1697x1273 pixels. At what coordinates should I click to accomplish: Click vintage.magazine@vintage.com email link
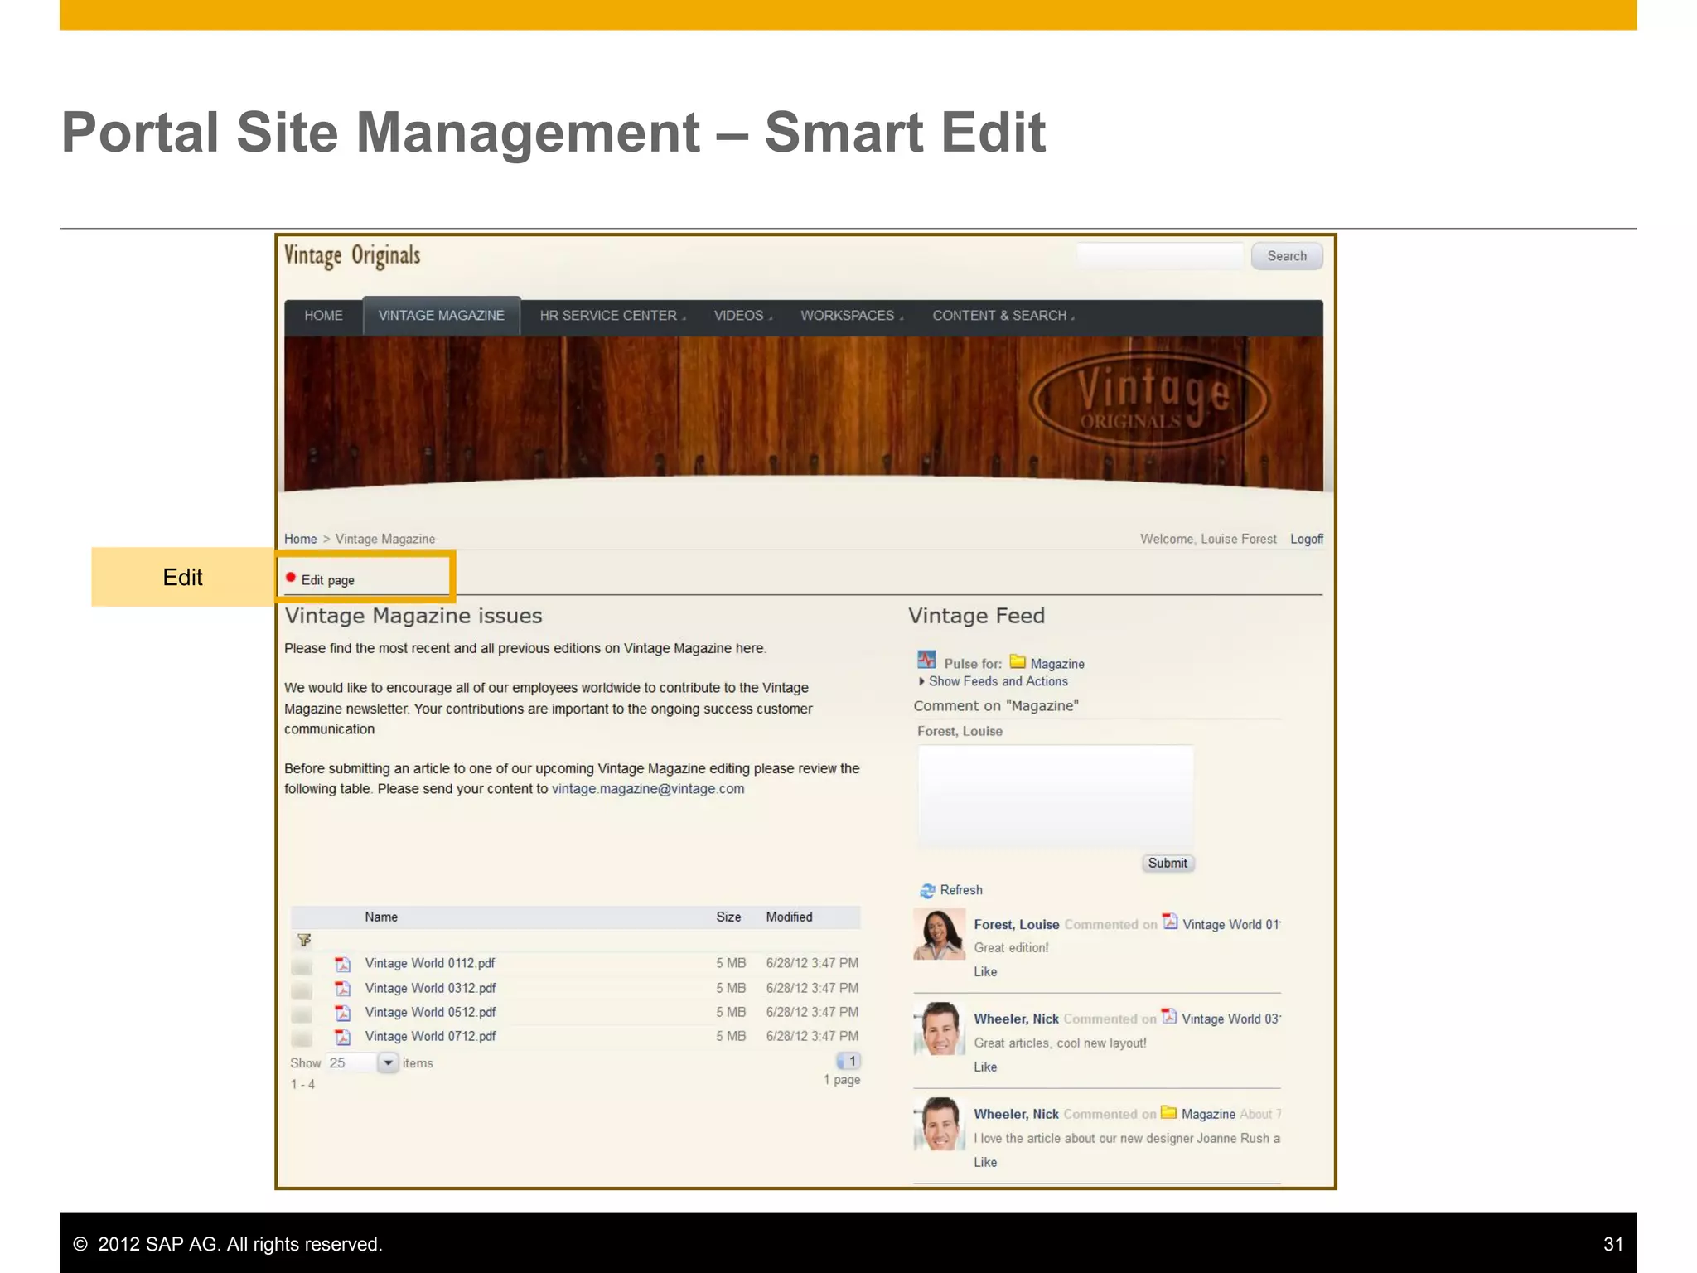tap(648, 789)
